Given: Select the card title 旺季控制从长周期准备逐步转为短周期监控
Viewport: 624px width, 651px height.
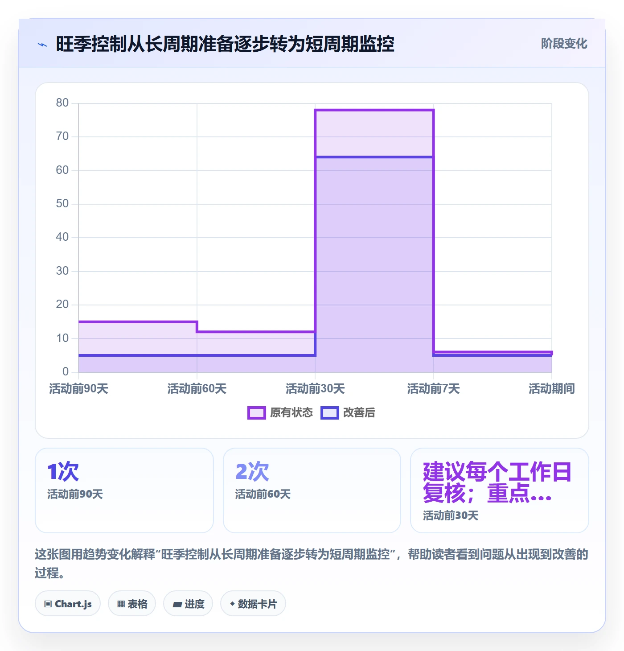Looking at the screenshot, I should point(225,44).
